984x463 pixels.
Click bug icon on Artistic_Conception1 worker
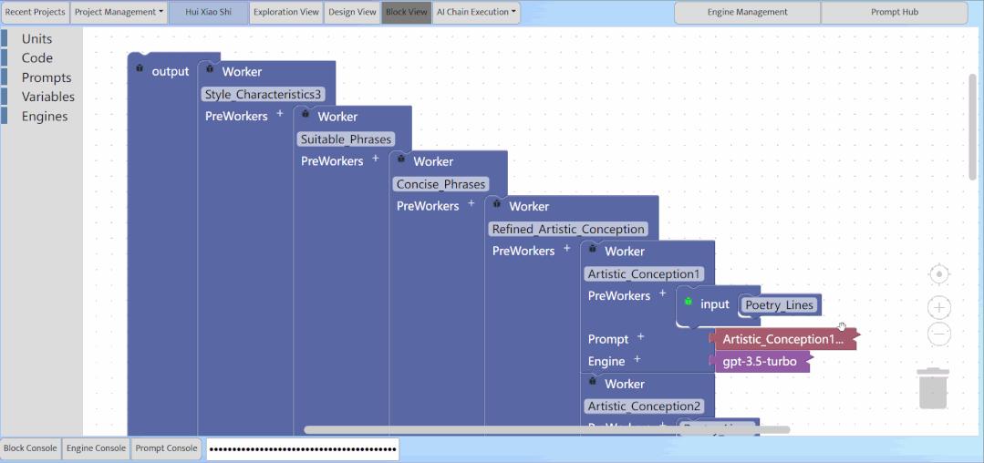click(593, 249)
